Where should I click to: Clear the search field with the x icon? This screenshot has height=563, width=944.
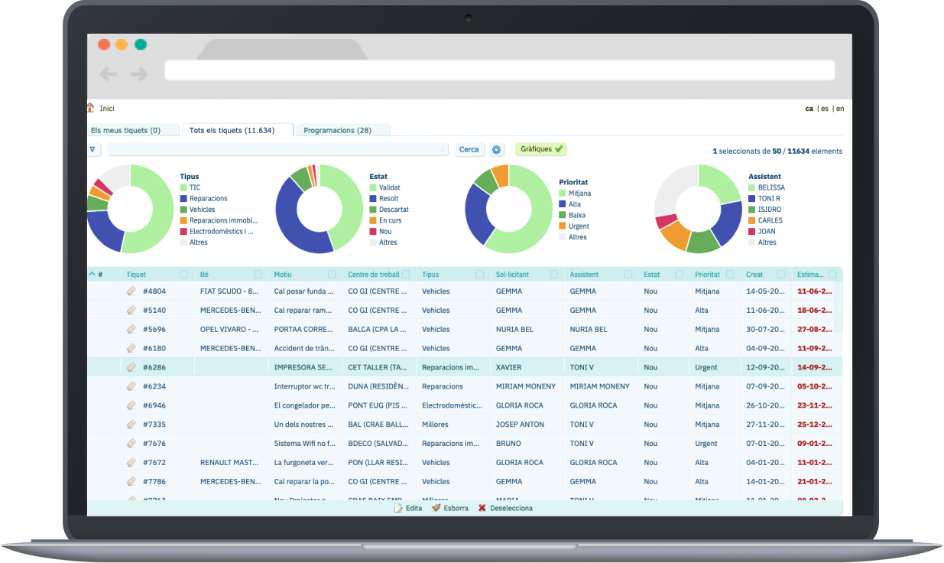(x=443, y=151)
